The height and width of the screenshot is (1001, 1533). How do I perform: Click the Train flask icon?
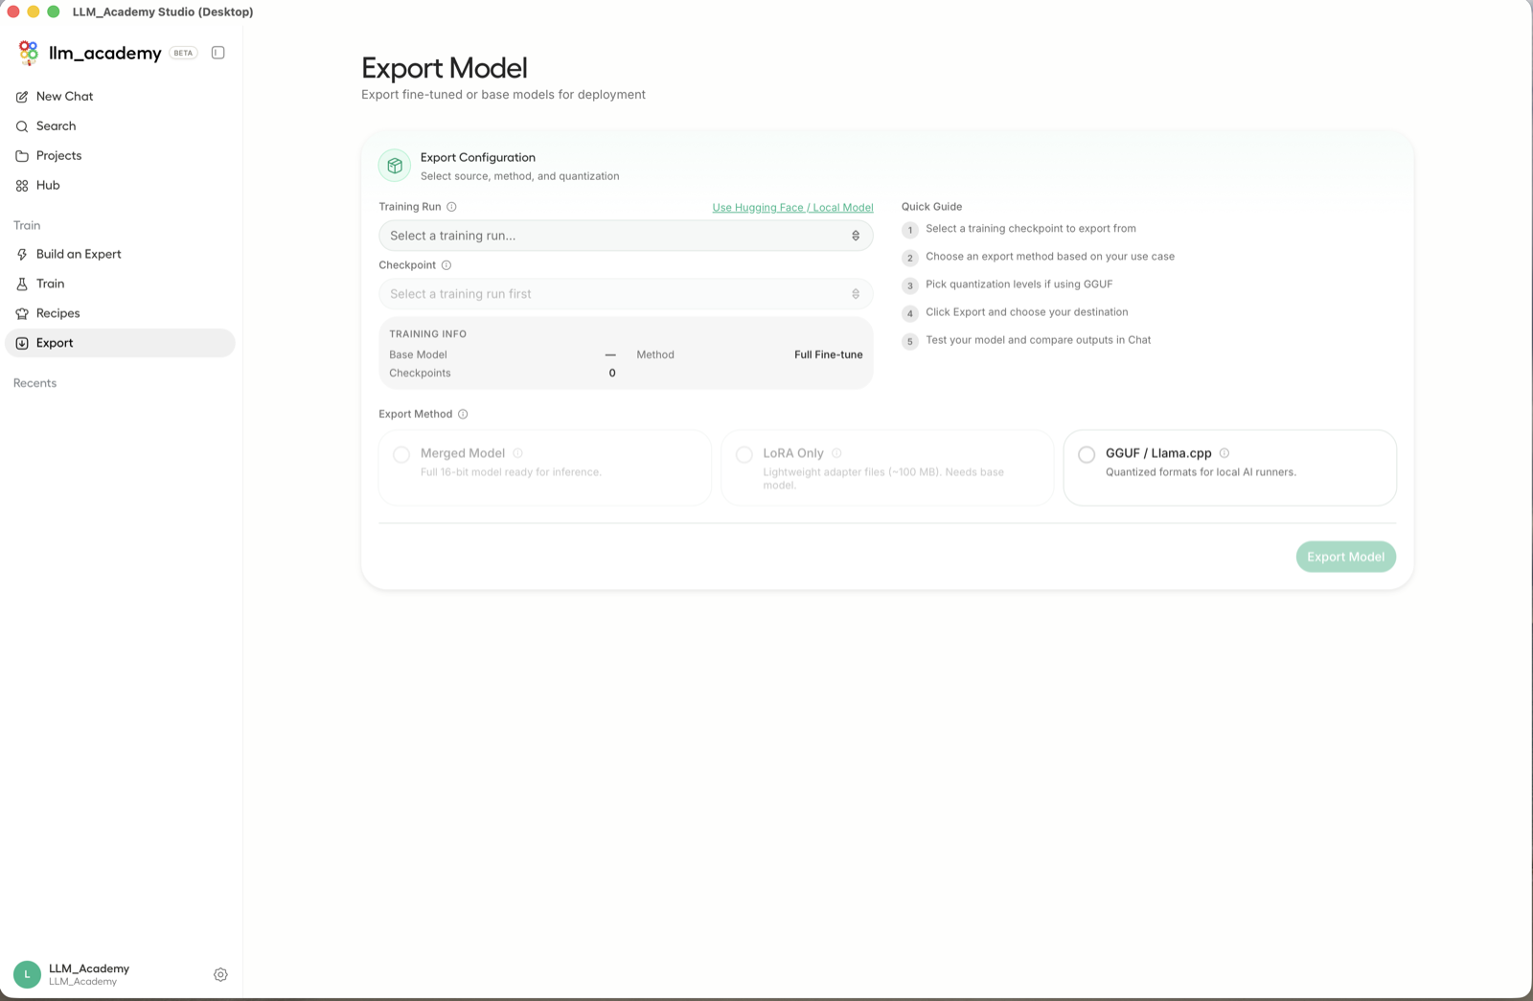22,284
